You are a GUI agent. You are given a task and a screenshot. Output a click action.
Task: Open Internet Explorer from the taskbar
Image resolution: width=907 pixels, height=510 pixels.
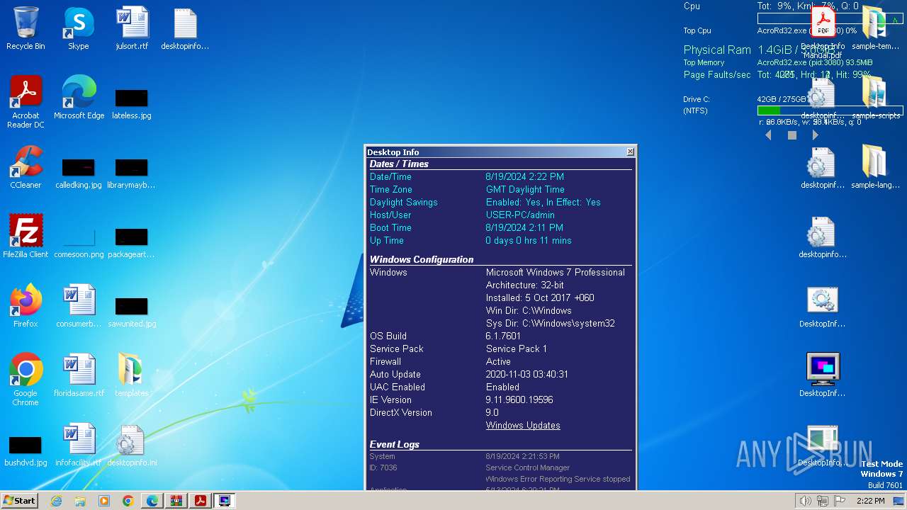coord(57,501)
